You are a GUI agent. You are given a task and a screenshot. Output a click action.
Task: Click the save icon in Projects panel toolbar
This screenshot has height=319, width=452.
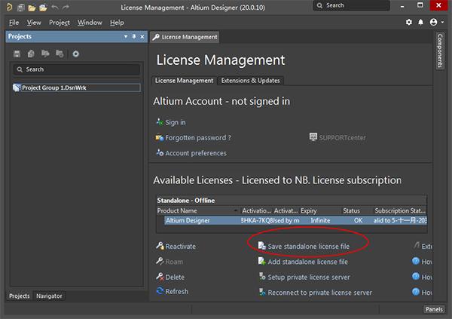click(17, 54)
